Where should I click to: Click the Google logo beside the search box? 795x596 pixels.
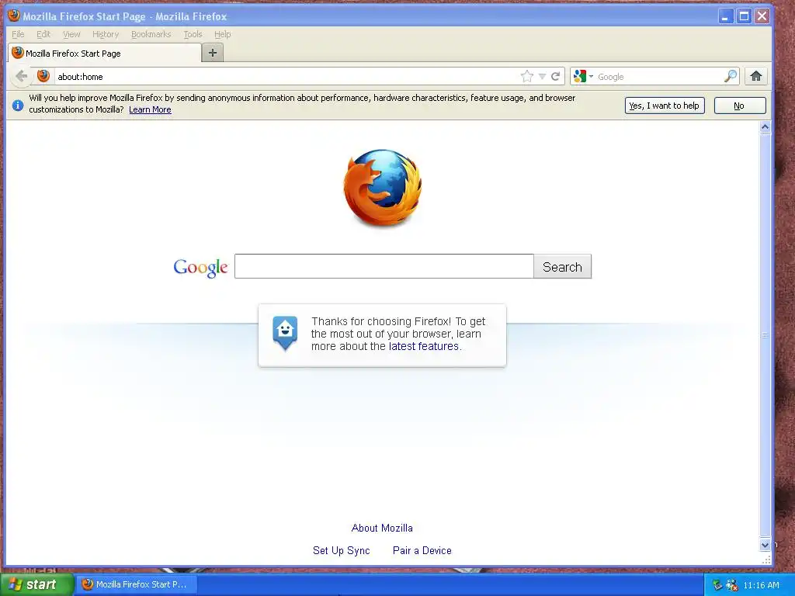point(201,268)
